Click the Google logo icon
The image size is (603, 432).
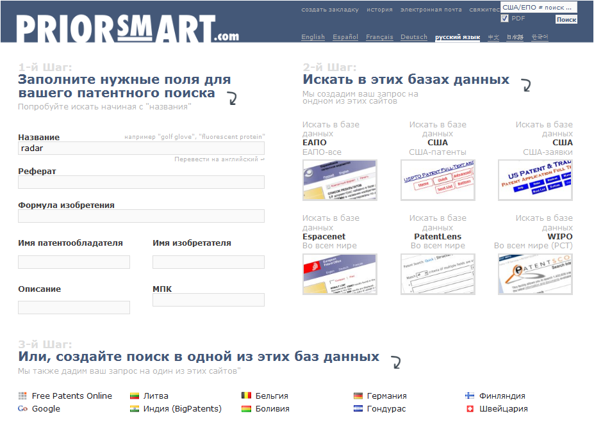pyautogui.click(x=22, y=408)
